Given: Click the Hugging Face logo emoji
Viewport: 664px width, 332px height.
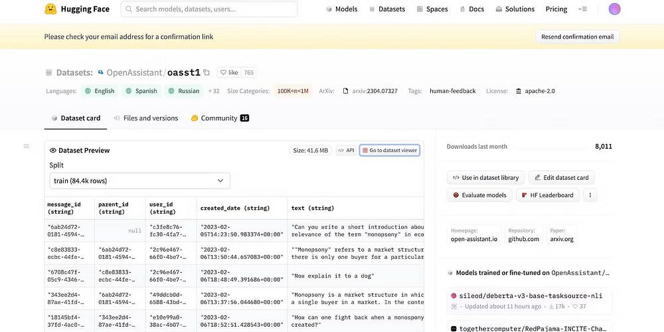Looking at the screenshot, I should tap(50, 9).
